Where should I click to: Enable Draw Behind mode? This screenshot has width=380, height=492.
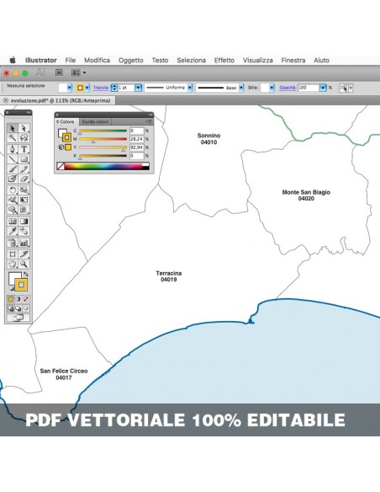click(x=18, y=308)
